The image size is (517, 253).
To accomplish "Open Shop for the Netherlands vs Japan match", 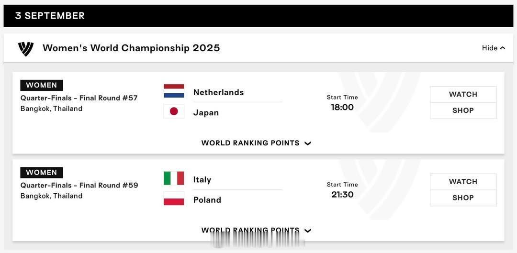I will point(463,110).
